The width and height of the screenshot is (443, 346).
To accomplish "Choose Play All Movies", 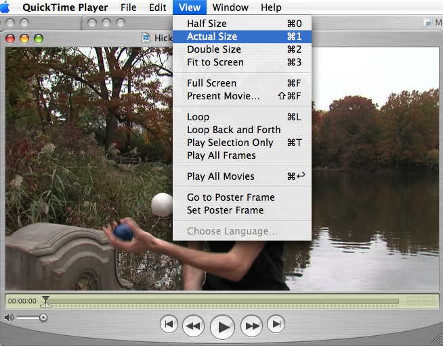I will [242, 176].
